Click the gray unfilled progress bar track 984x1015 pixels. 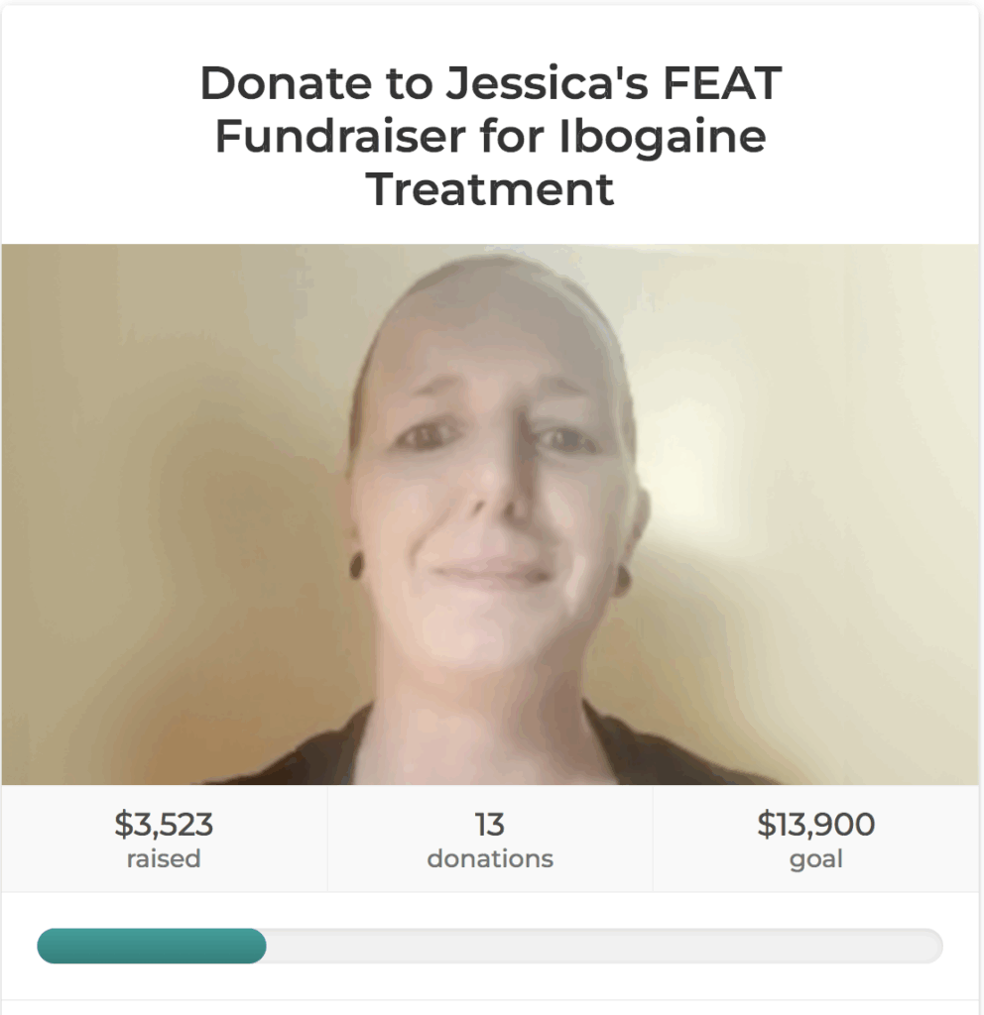click(604, 946)
